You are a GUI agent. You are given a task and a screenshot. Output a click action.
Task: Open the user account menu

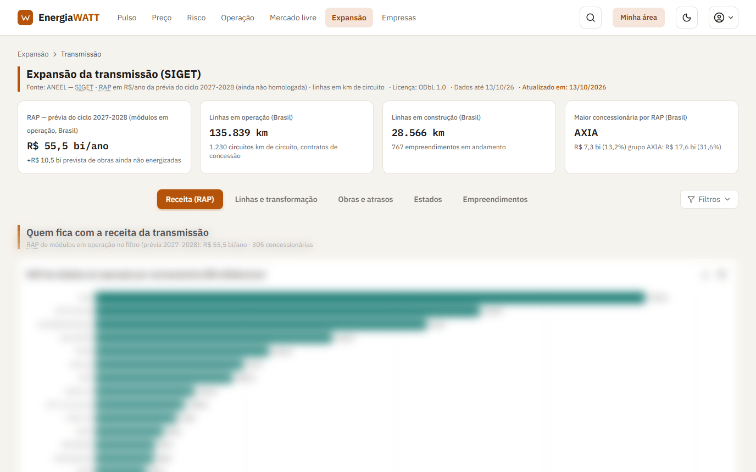(x=723, y=18)
